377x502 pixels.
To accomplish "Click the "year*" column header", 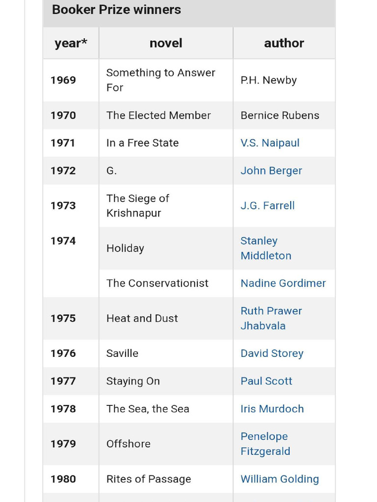I will pyautogui.click(x=71, y=43).
